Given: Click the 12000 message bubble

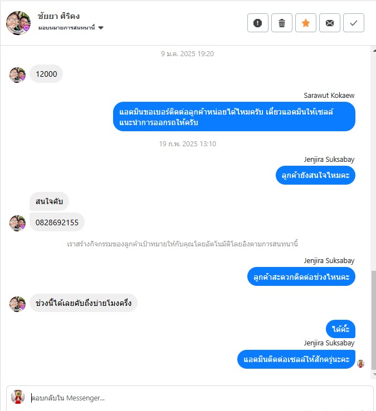Looking at the screenshot, I should coord(46,74).
